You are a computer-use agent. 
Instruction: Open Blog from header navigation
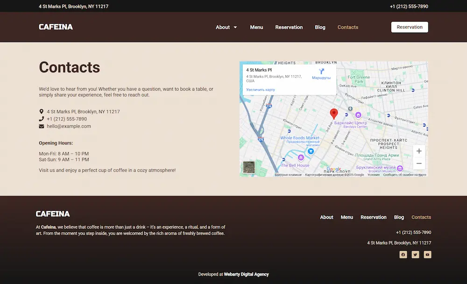[x=320, y=27]
